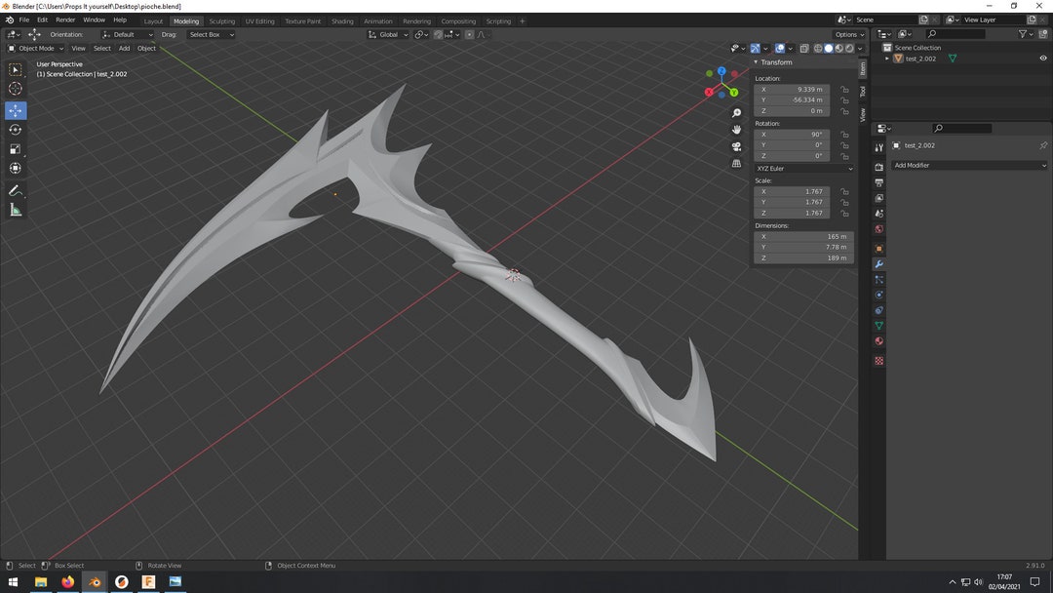1053x593 pixels.
Task: Open the Object Properties tab in properties editor
Action: click(878, 248)
